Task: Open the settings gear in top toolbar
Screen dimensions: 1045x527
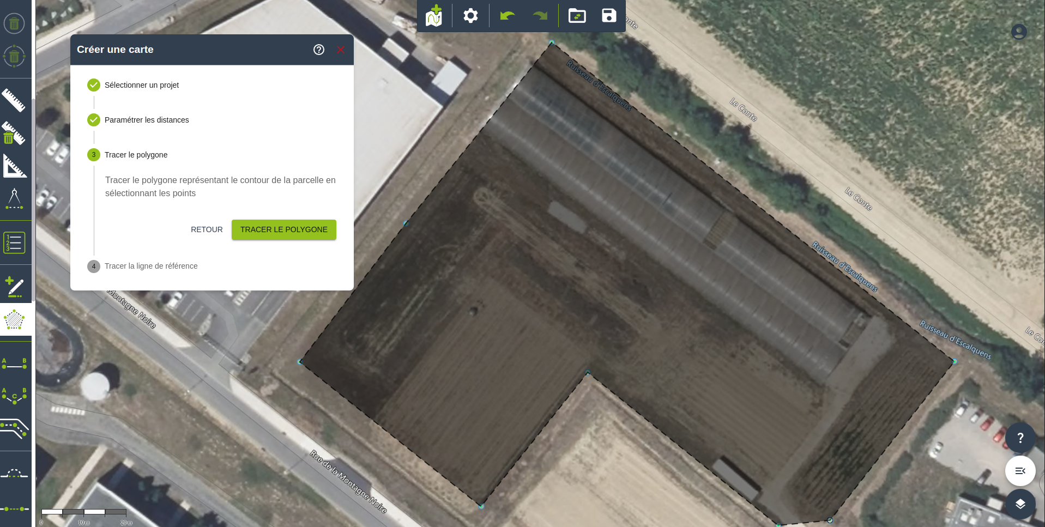Action: pyautogui.click(x=470, y=16)
